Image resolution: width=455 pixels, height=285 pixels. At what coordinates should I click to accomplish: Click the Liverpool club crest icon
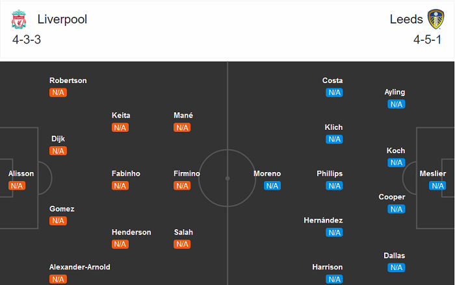pyautogui.click(x=19, y=19)
